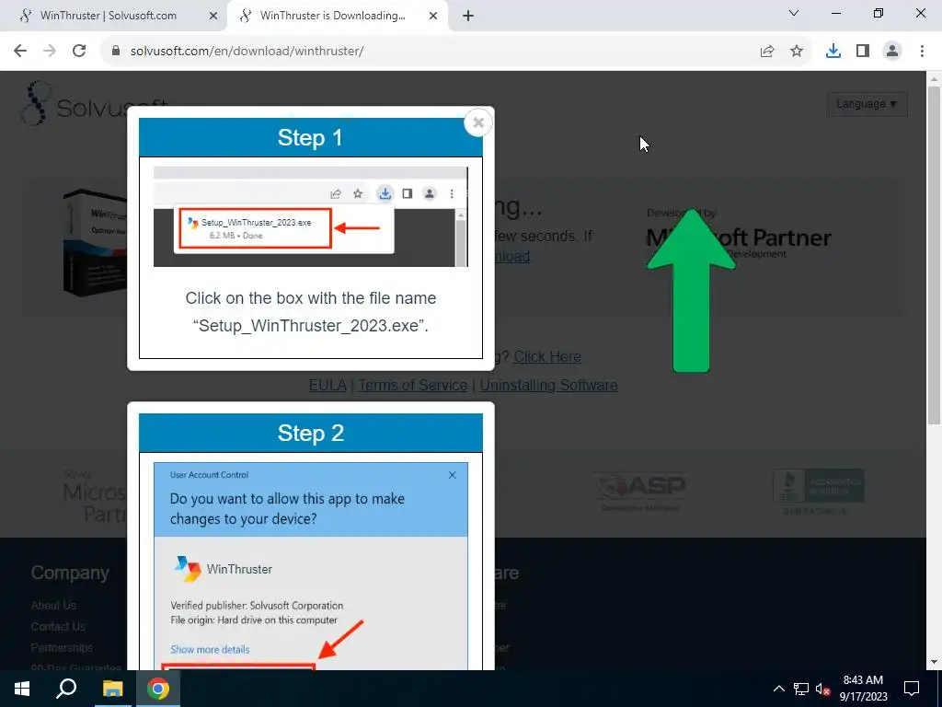Click the WinThruster product box image
The height and width of the screenshot is (707, 942).
click(x=95, y=242)
